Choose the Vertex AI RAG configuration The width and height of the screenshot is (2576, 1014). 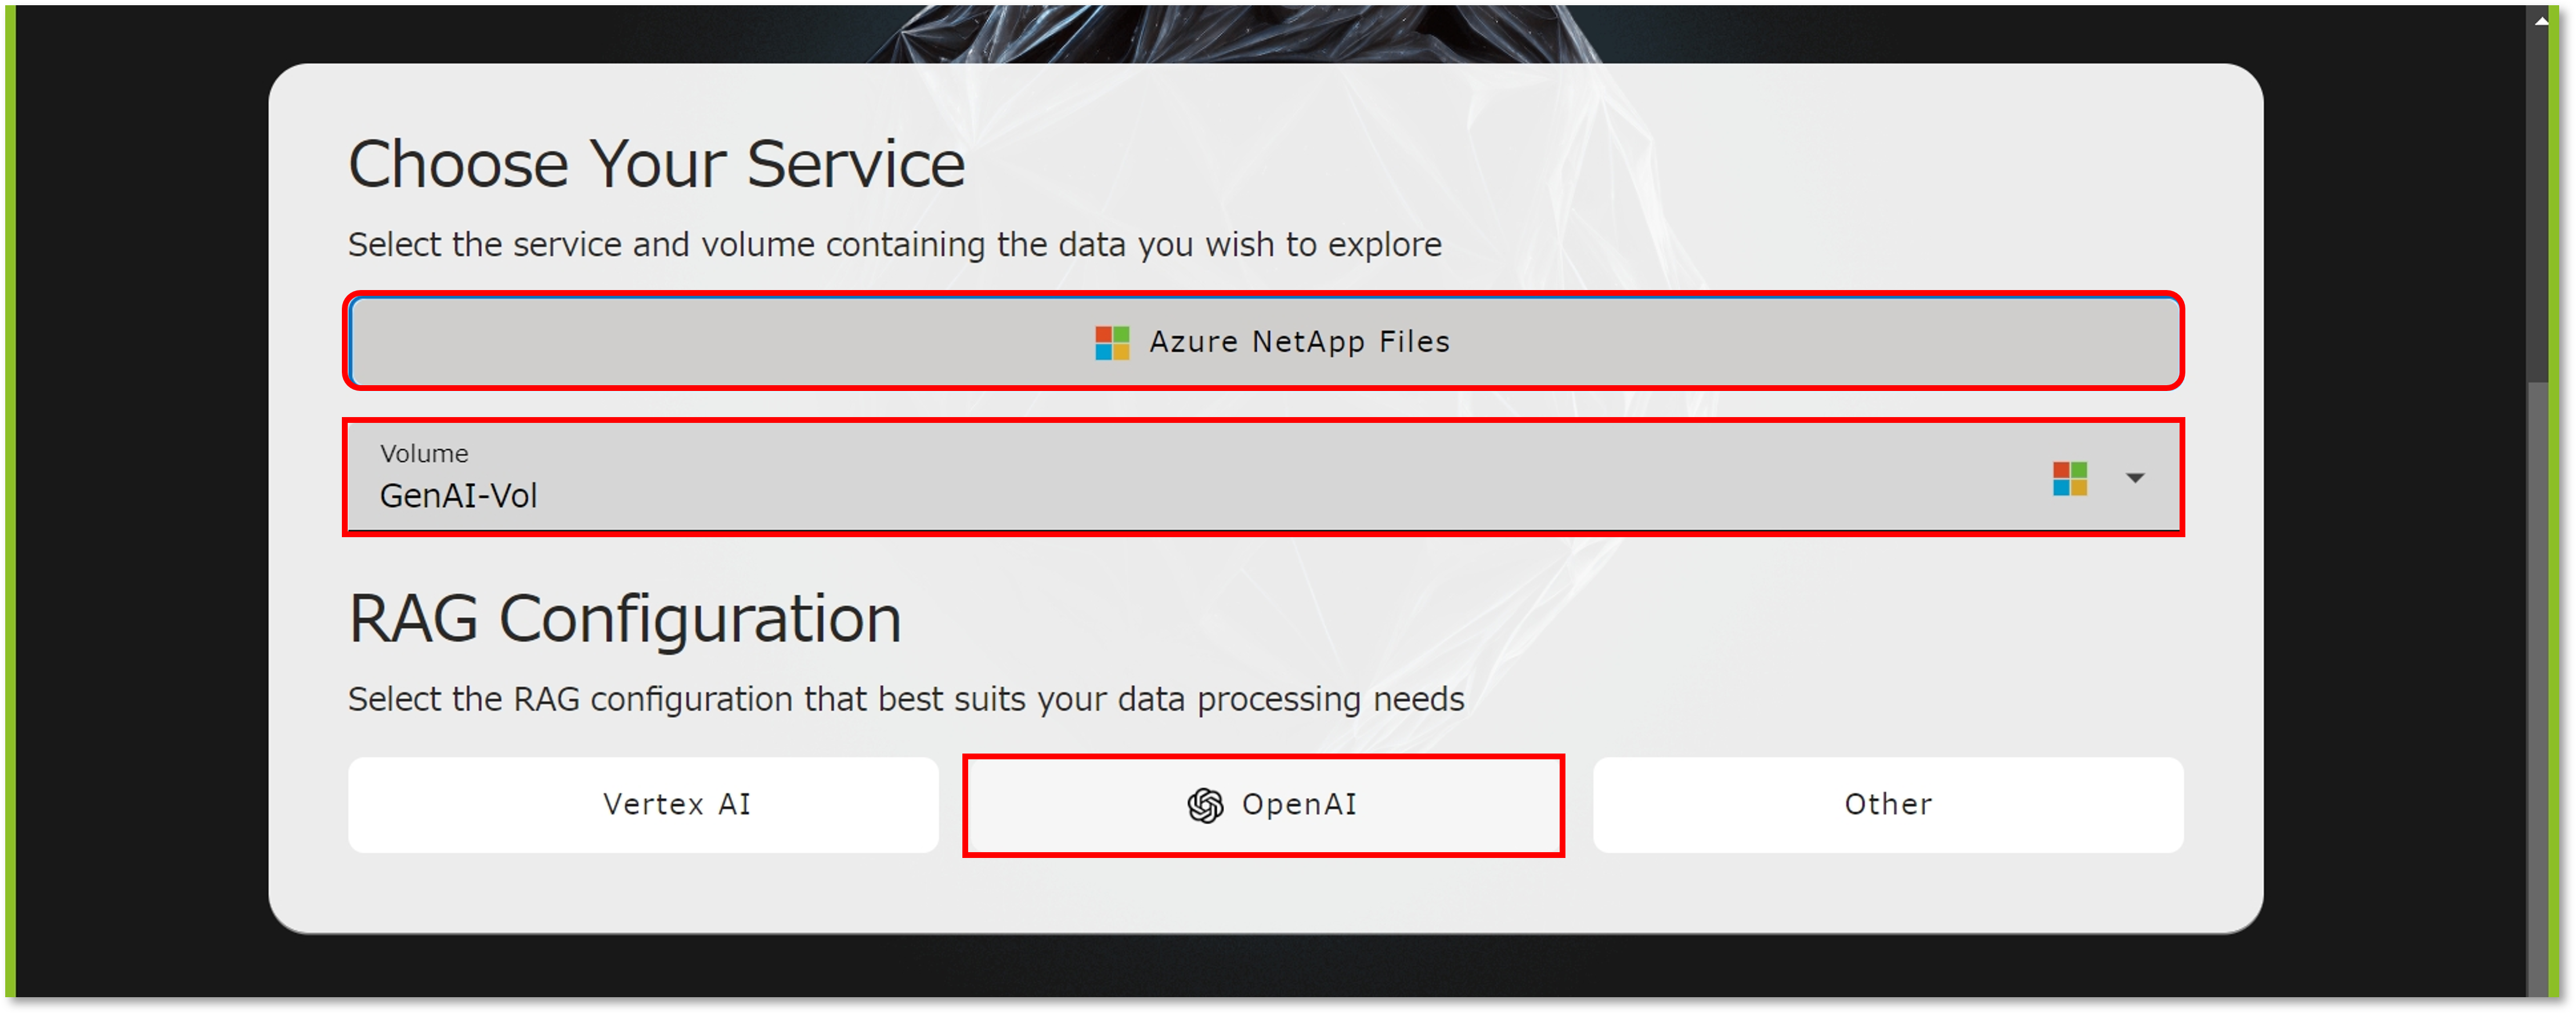[643, 804]
